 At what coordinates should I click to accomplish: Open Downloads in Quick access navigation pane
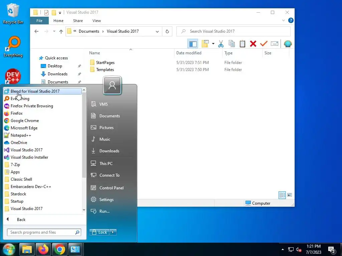(57, 74)
